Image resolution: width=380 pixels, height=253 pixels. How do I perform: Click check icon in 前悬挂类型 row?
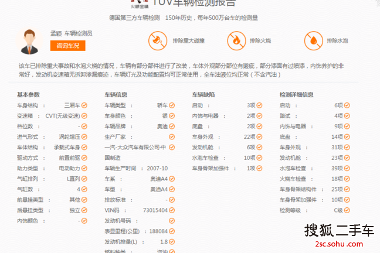(84, 200)
